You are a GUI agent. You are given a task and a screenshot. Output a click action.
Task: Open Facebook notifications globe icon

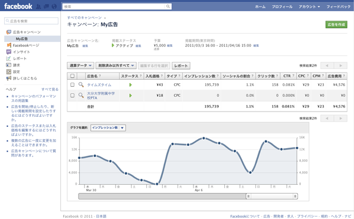[54, 6]
